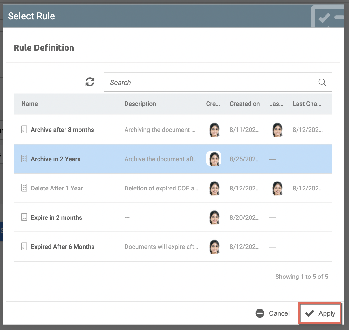Screen dimensions: 349x330
Task: Click the rule icon beside Expire in 2 months
Action: [24, 217]
